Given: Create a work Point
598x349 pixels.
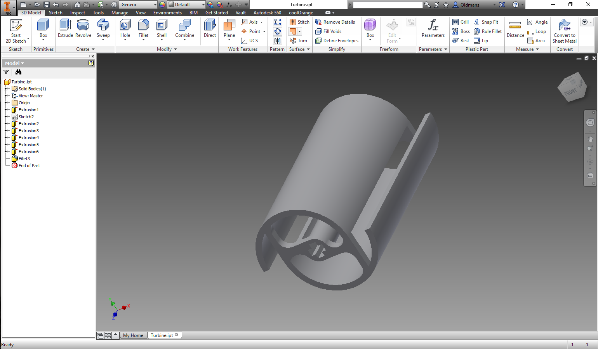Looking at the screenshot, I should coord(252,31).
